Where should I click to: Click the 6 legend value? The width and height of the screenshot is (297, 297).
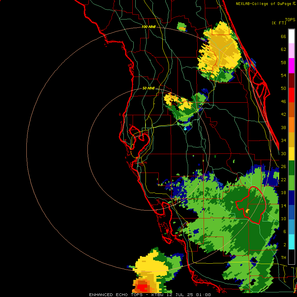coord(285,232)
